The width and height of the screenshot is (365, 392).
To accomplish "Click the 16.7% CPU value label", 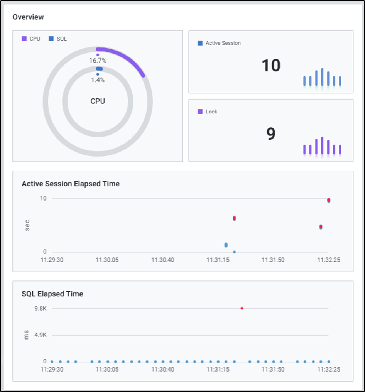I will pyautogui.click(x=98, y=61).
